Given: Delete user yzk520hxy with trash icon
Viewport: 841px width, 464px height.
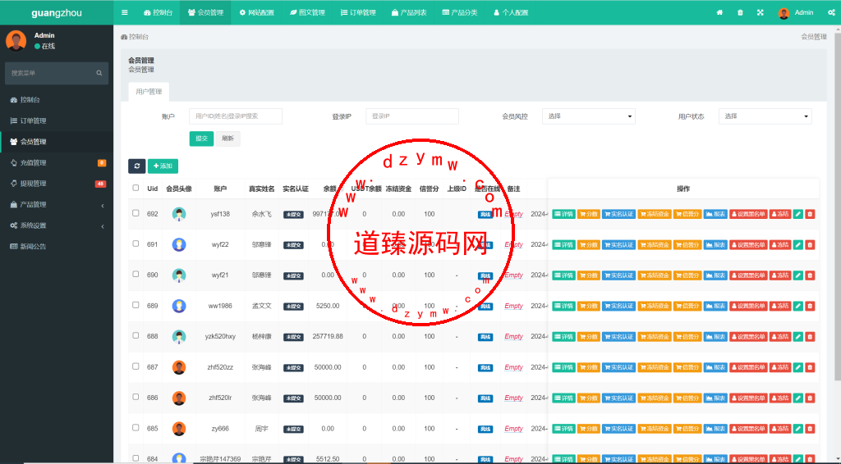Looking at the screenshot, I should coord(810,337).
